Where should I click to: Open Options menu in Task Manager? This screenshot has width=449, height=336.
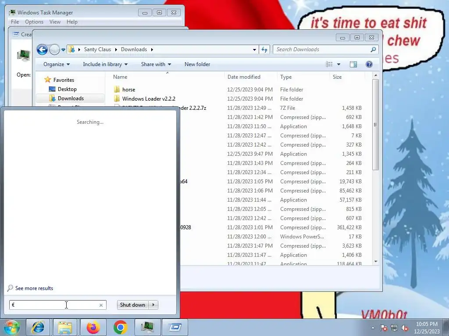34,22
